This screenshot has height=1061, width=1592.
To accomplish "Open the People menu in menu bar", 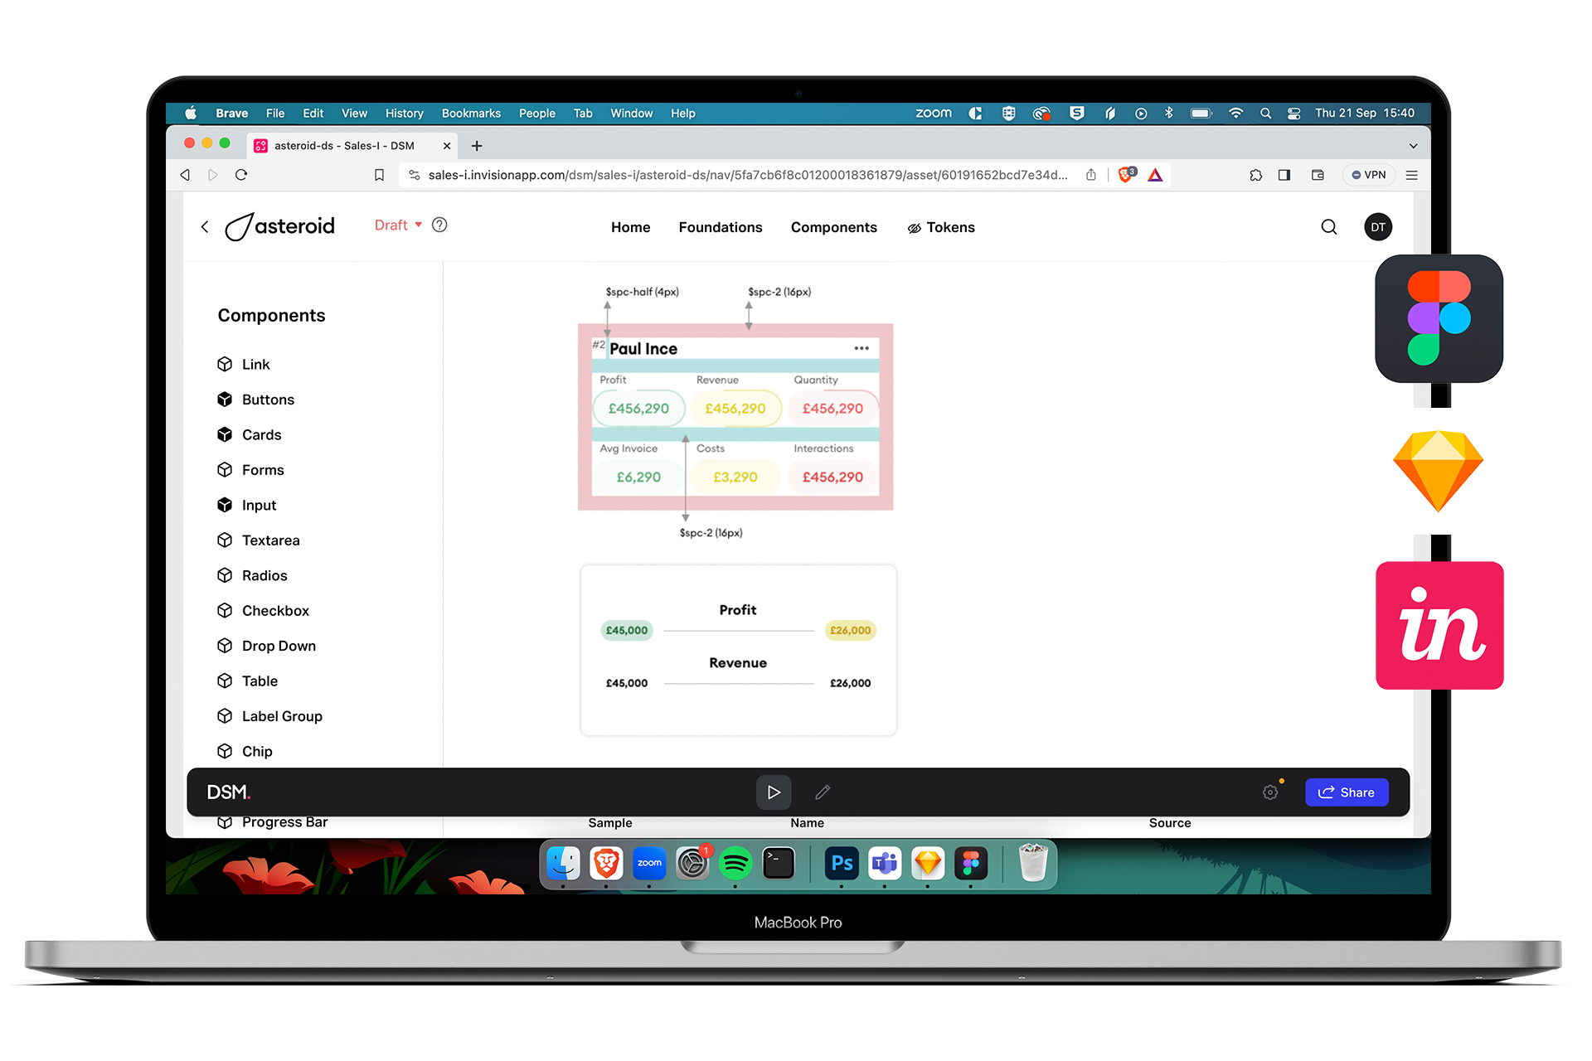I will 537,114.
